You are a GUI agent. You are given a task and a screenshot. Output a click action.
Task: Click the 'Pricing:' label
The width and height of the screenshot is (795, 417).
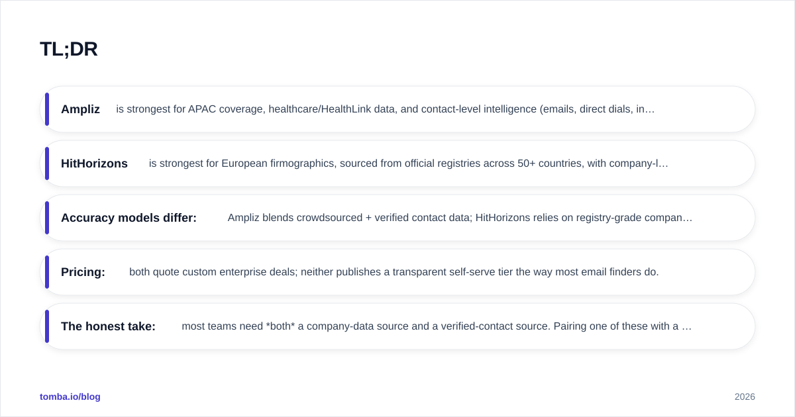point(83,272)
